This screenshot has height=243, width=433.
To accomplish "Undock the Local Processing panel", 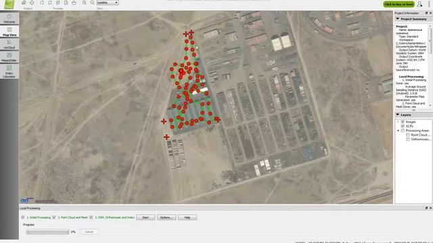I will click(x=426, y=209).
